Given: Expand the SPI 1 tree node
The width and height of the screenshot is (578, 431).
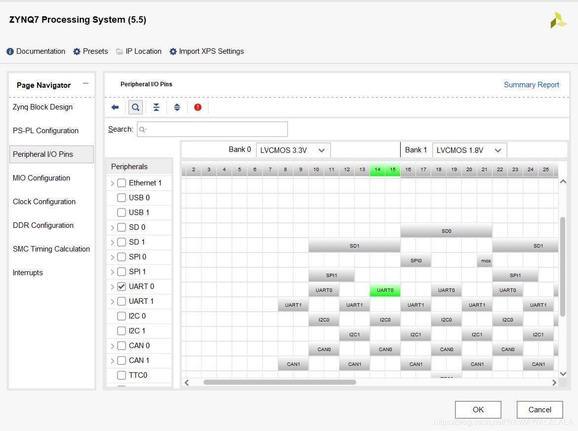Looking at the screenshot, I should (x=113, y=272).
